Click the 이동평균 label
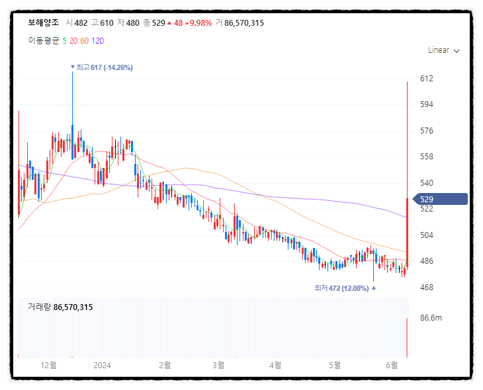 click(x=43, y=40)
